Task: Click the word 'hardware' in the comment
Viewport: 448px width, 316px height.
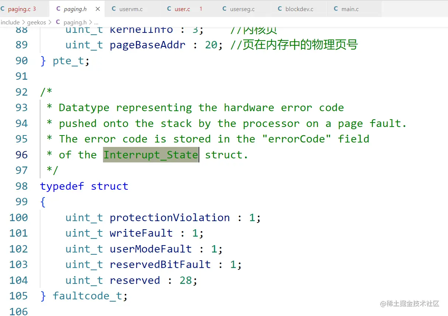Action: [249, 107]
